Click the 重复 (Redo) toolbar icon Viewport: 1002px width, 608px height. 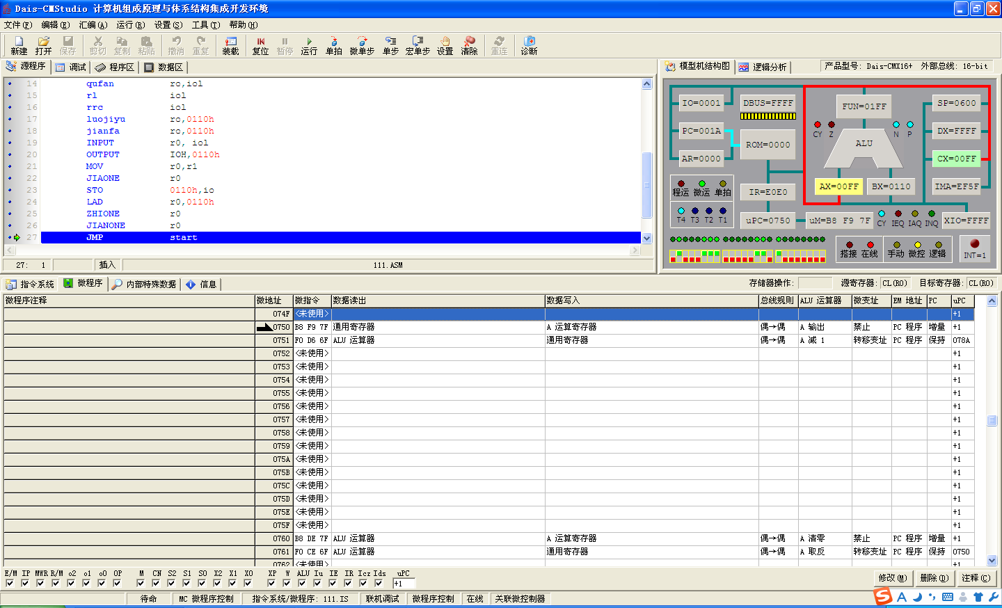[x=200, y=46]
